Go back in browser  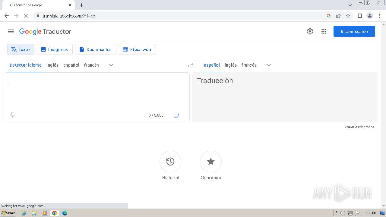(x=7, y=16)
